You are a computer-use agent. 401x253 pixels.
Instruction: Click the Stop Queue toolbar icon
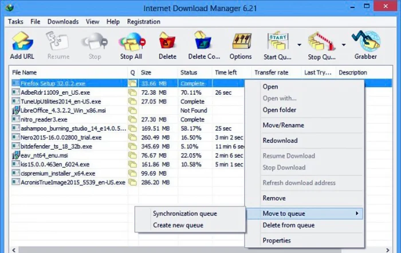321,41
